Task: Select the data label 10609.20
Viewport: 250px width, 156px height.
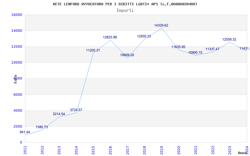Action: coord(127,55)
